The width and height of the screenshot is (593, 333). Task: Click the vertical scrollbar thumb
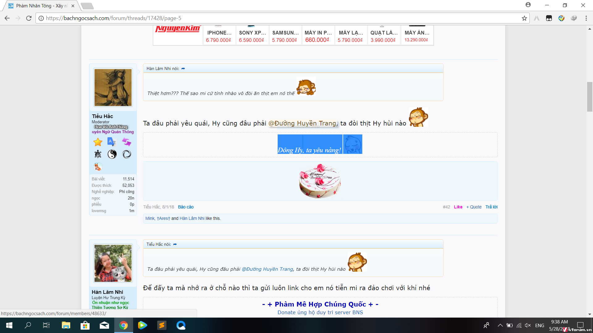coord(590,97)
